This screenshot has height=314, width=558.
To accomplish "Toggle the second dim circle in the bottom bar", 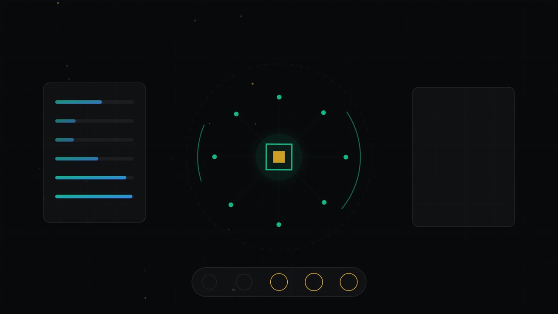I will pyautogui.click(x=244, y=282).
